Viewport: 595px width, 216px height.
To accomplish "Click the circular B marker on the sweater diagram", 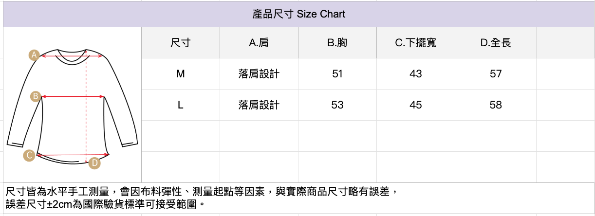I will [x=35, y=96].
